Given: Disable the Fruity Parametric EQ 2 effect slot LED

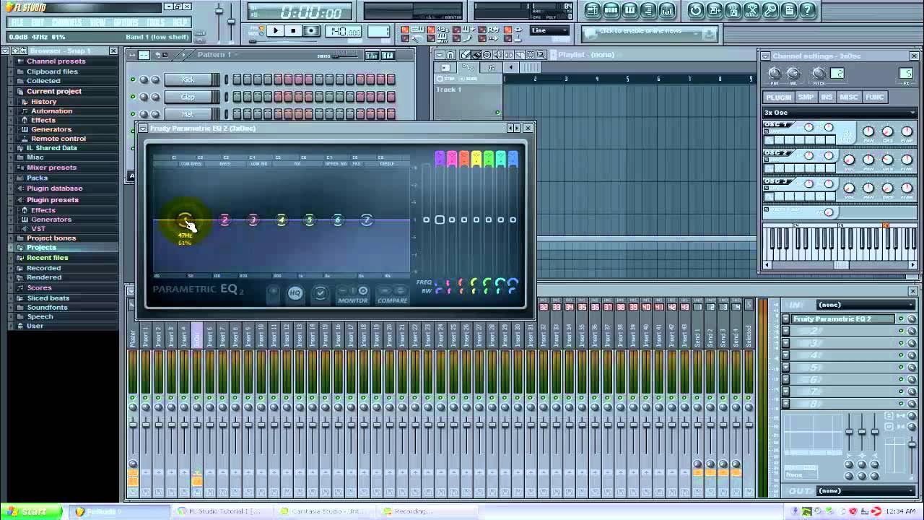Looking at the screenshot, I should pos(901,319).
